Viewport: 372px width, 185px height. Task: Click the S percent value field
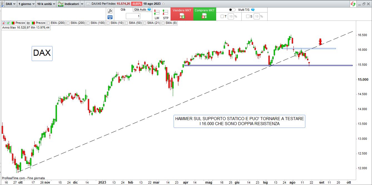[256, 16]
